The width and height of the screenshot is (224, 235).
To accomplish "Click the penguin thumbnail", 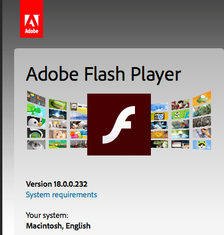I will tap(36, 122).
